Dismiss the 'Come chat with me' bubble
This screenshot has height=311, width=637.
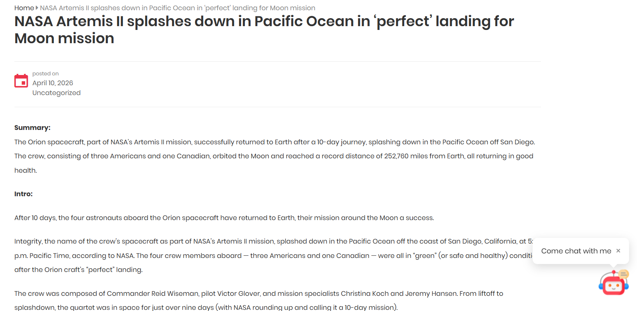pyautogui.click(x=618, y=251)
